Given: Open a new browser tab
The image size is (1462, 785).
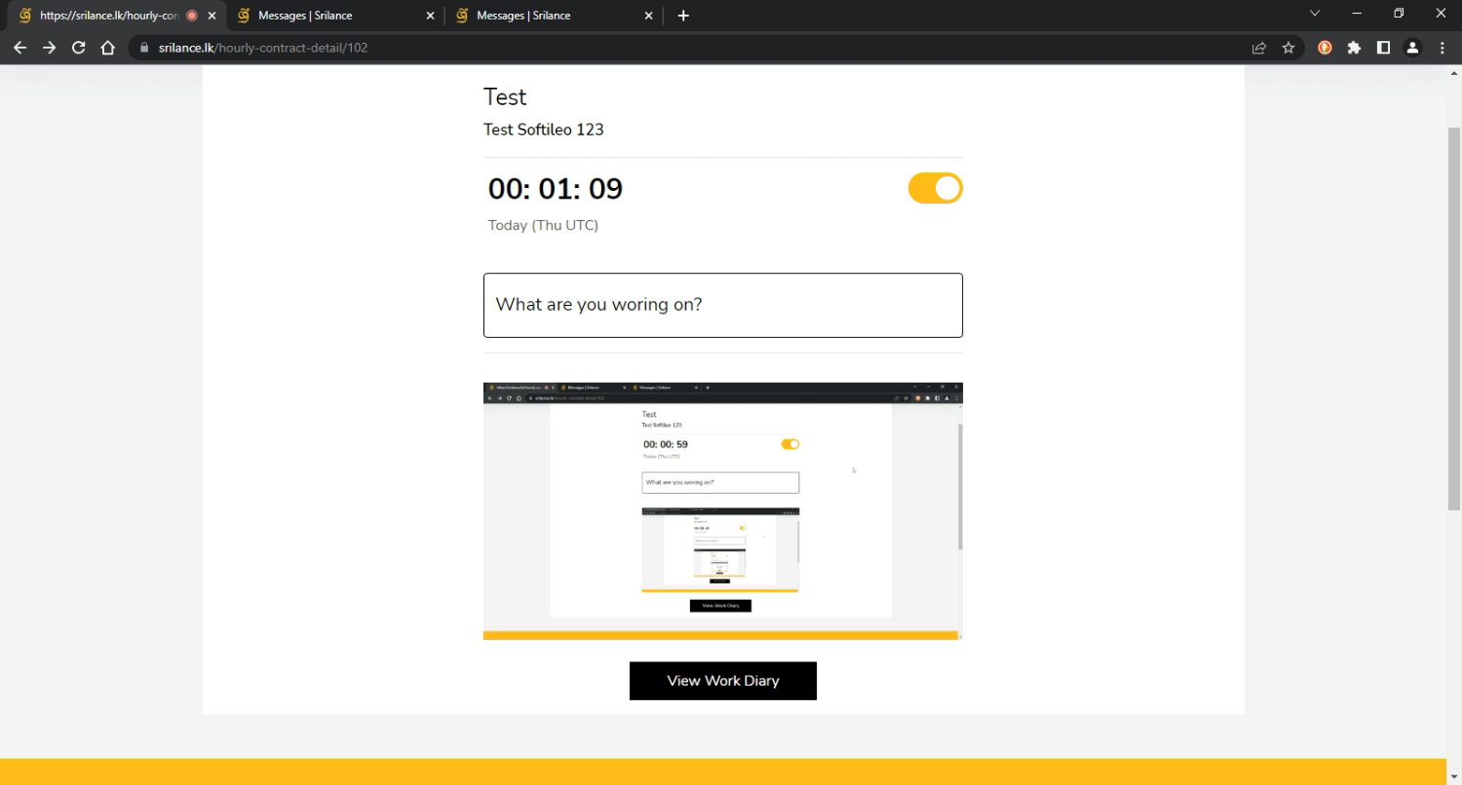Looking at the screenshot, I should [683, 16].
